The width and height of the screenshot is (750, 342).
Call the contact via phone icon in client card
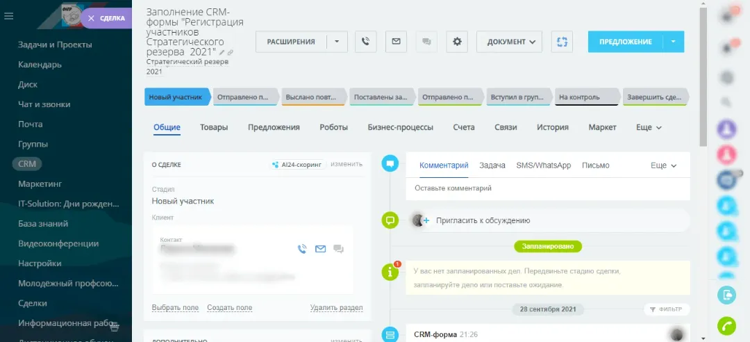tap(302, 249)
